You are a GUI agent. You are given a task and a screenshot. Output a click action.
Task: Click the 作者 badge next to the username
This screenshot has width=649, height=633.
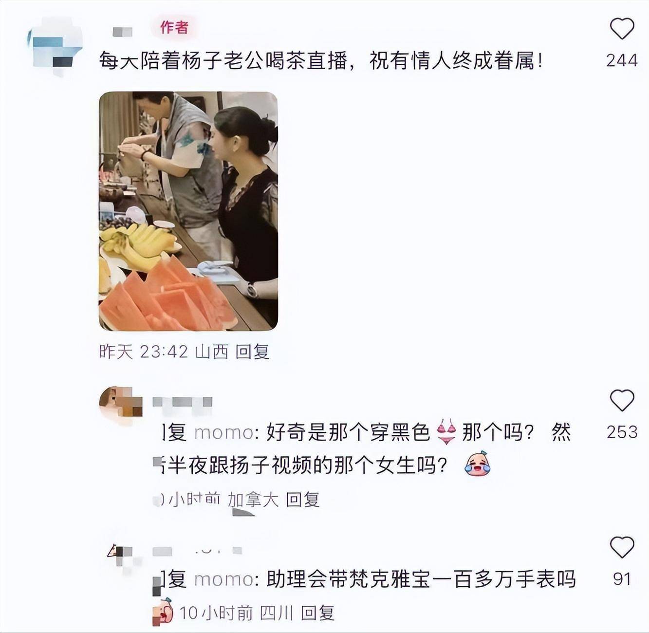(174, 27)
